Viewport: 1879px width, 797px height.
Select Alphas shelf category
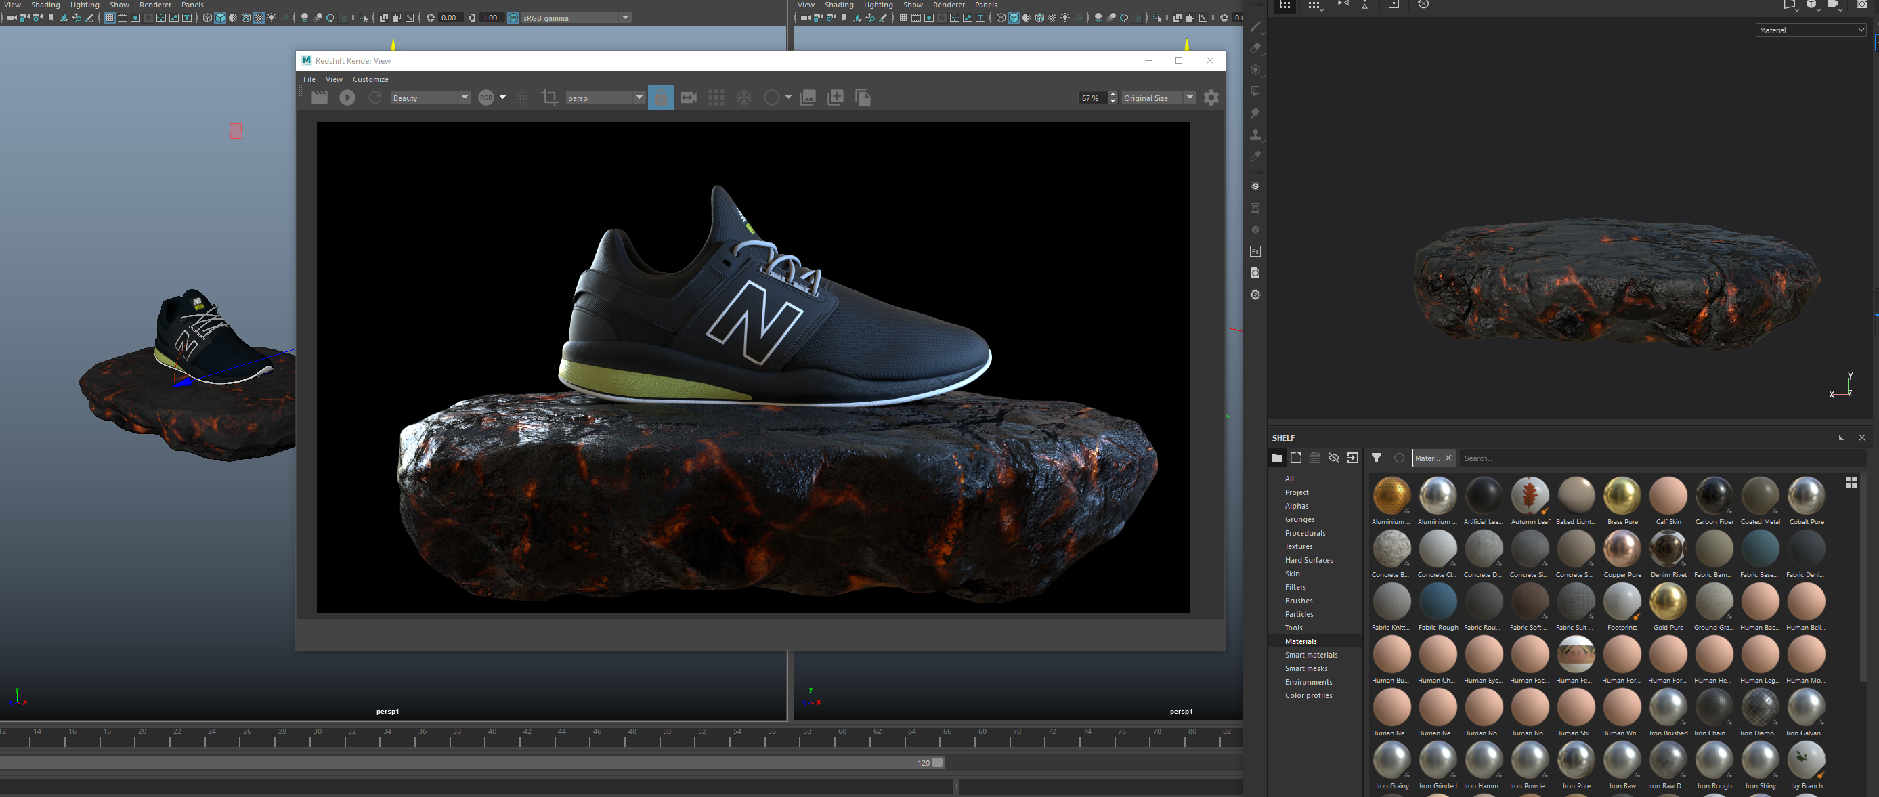point(1296,506)
